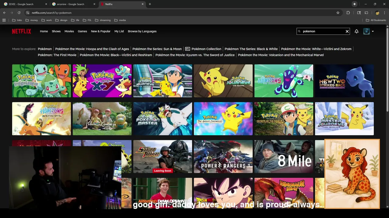The height and width of the screenshot is (218, 389).
Task: Clear the pokemon search with the X
Action: point(347,31)
